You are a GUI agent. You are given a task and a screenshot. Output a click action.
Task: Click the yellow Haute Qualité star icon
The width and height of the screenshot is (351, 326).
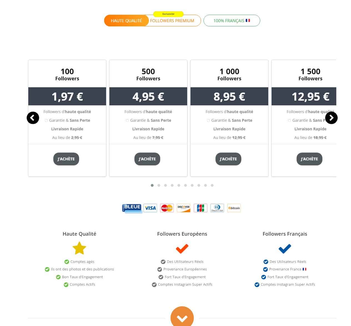79,248
